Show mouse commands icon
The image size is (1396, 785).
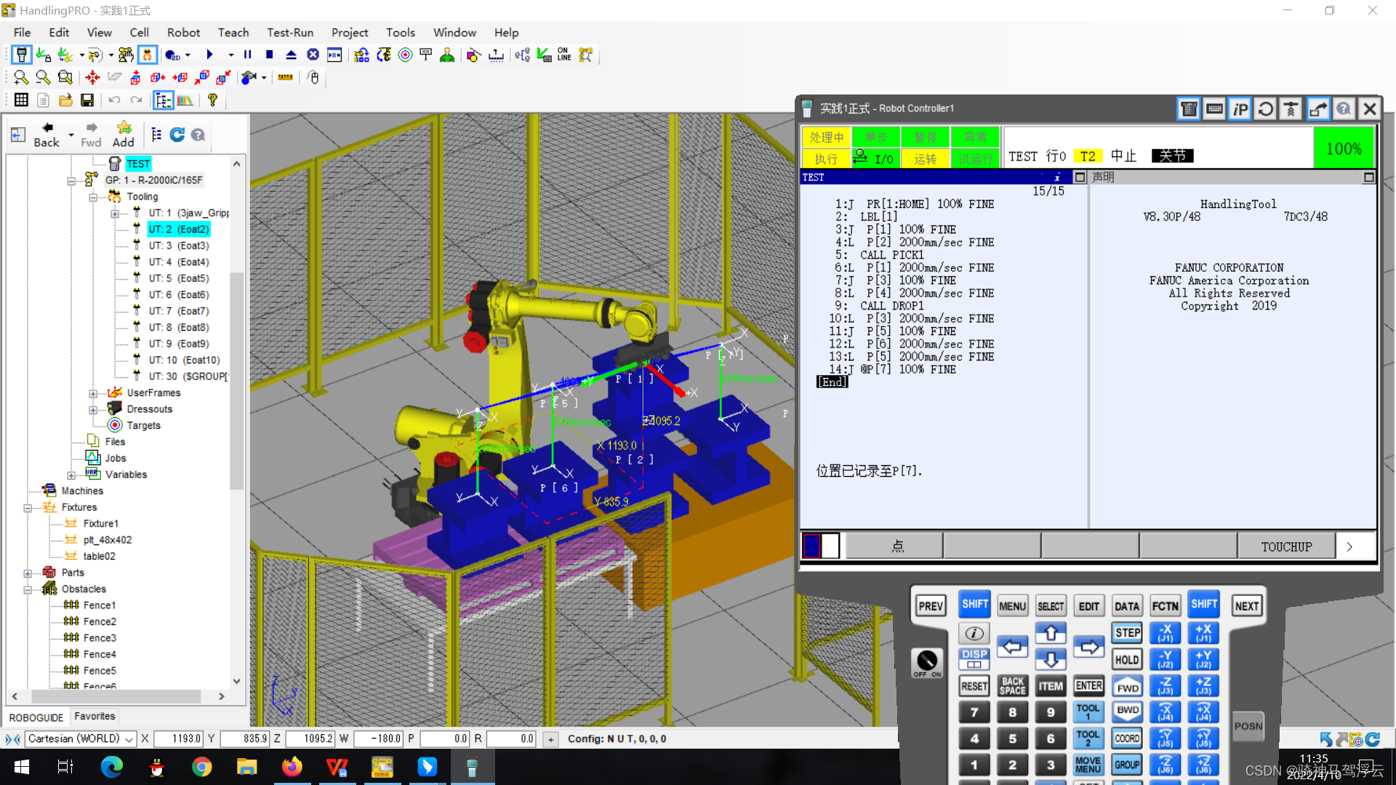pyautogui.click(x=313, y=77)
